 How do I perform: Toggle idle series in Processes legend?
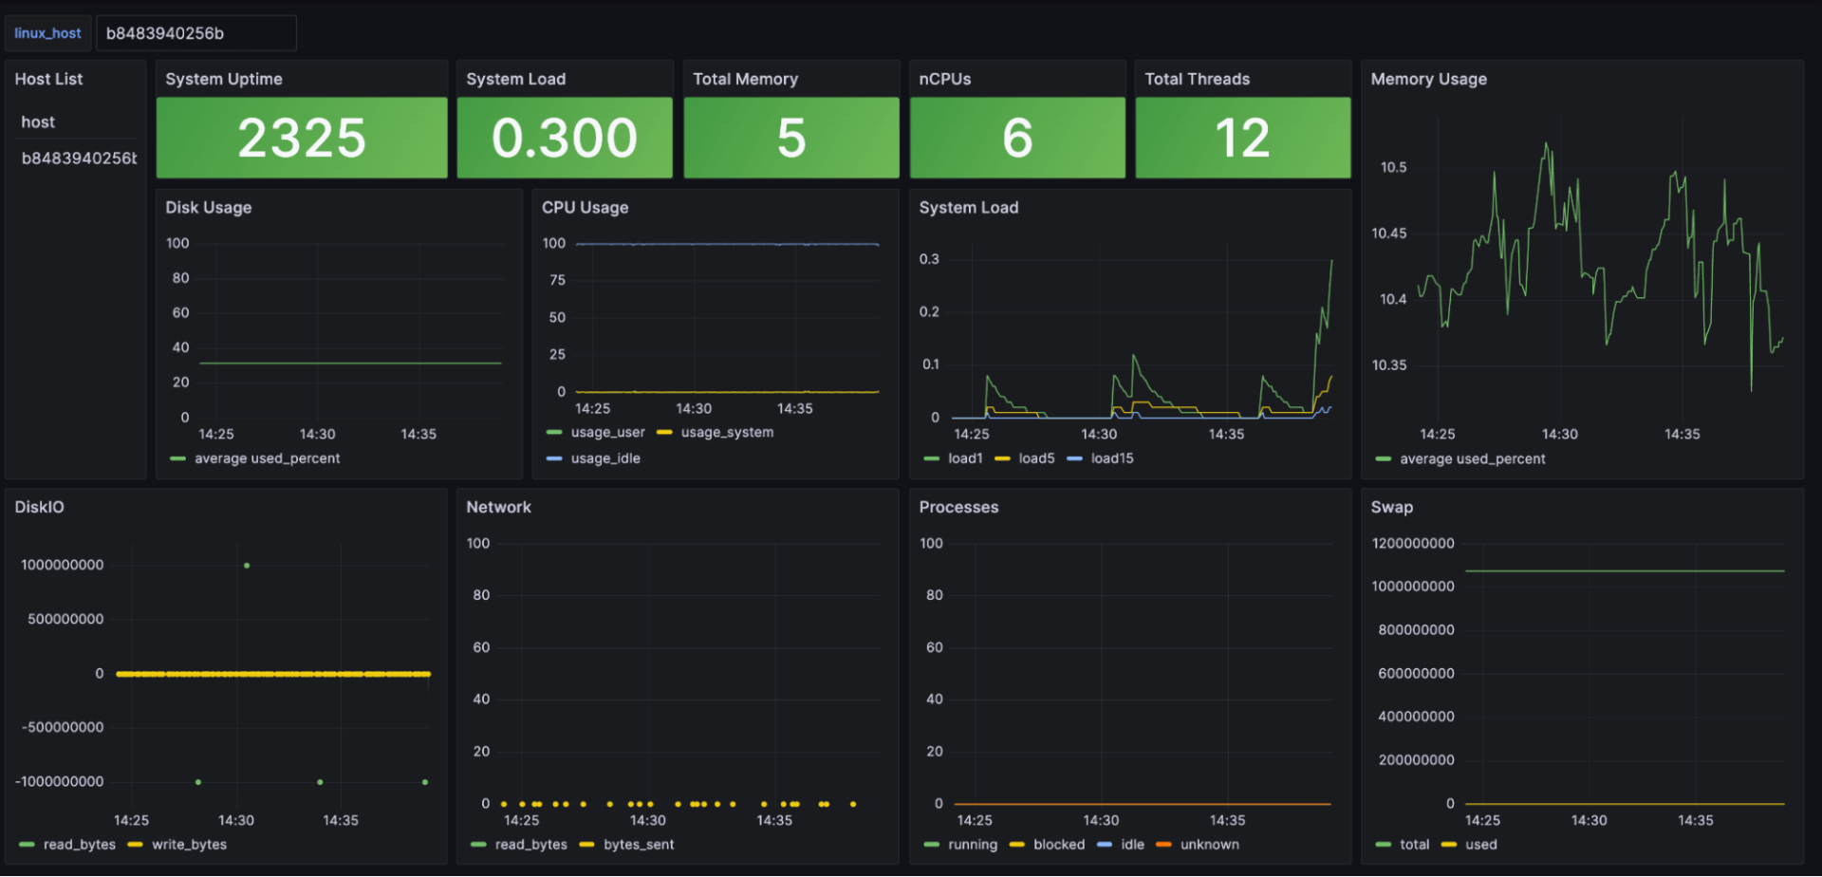[x=1132, y=845]
